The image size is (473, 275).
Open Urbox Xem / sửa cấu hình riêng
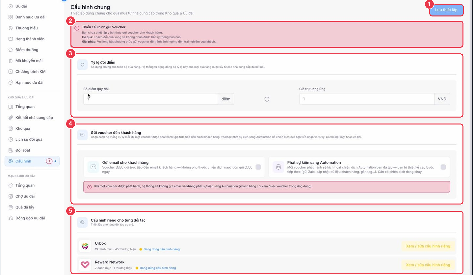pyautogui.click(x=428, y=246)
